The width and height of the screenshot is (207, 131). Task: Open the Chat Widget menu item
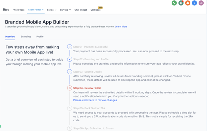pyautogui.click(x=81, y=10)
